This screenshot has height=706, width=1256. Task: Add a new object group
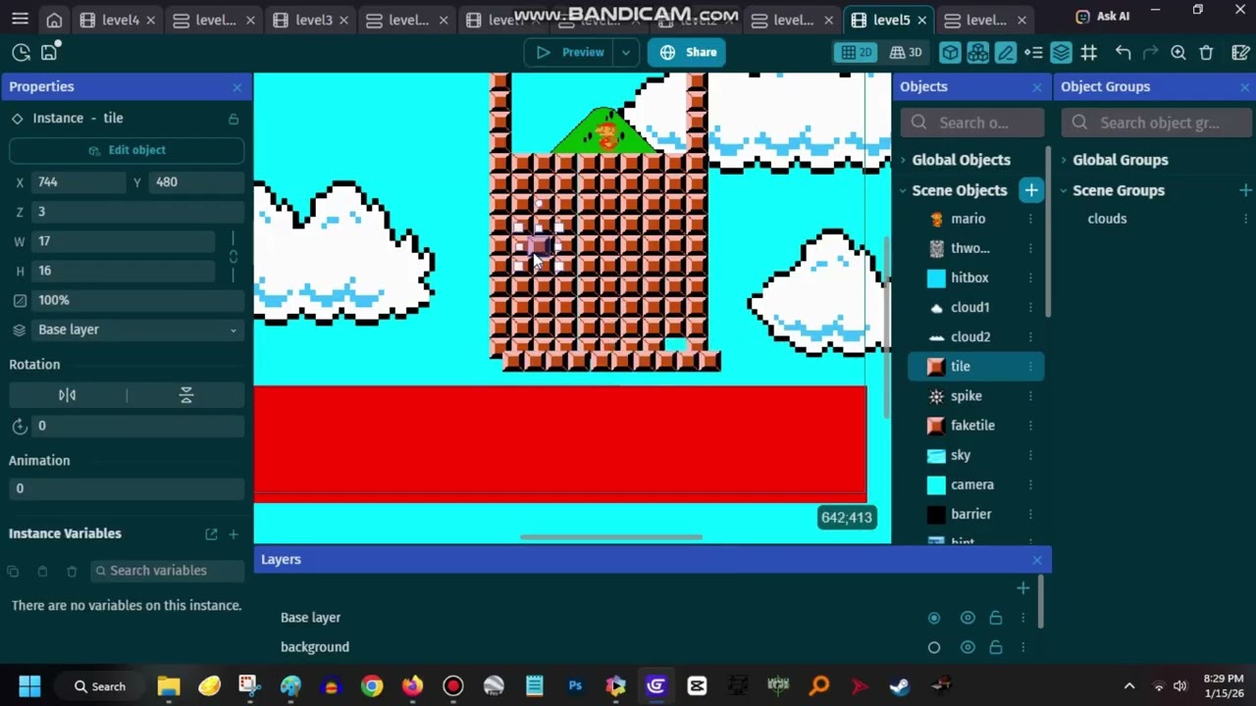pyautogui.click(x=1245, y=190)
